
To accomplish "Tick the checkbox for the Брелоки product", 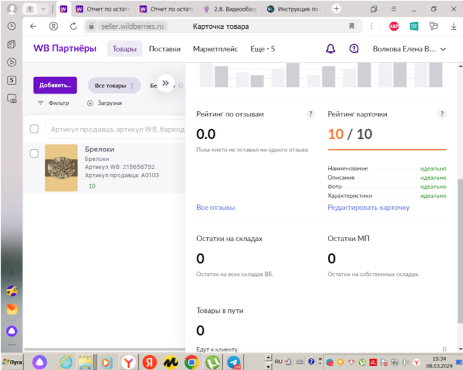I will pyautogui.click(x=34, y=153).
